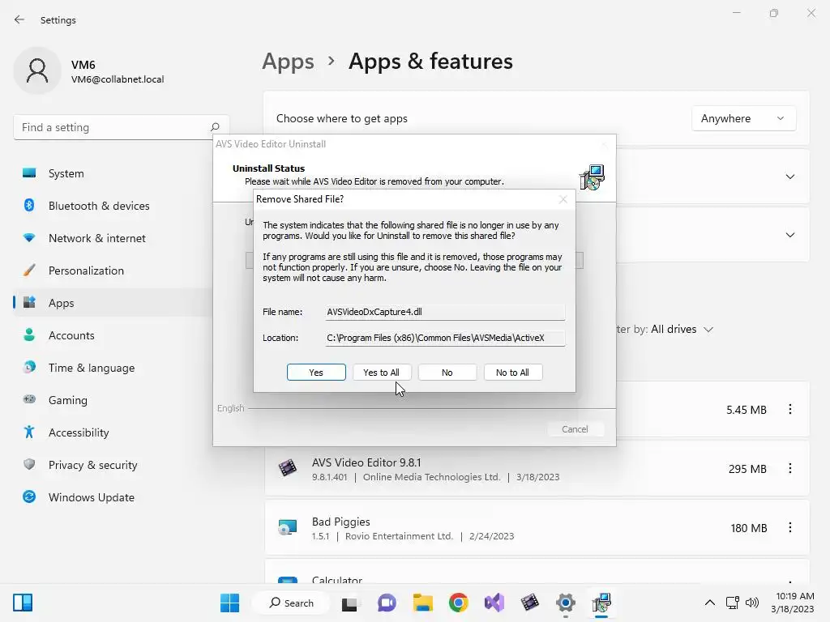Open more options for the 5.45 MB app
The height and width of the screenshot is (622, 830).
[789, 409]
